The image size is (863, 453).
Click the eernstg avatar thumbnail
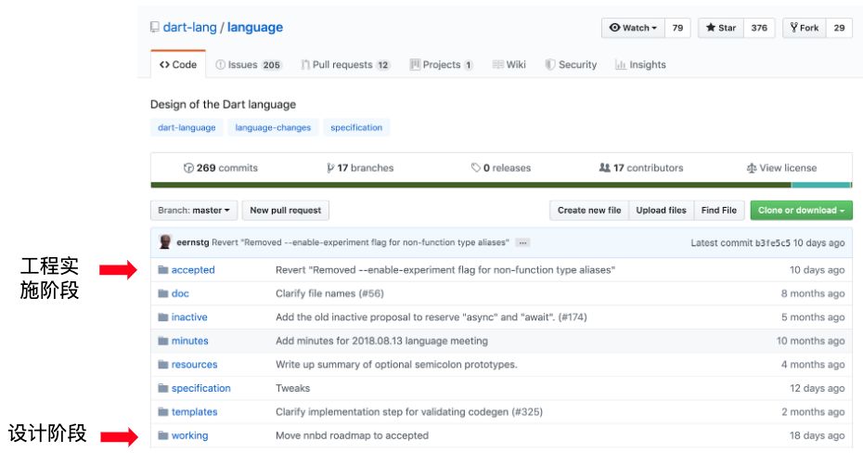[165, 242]
